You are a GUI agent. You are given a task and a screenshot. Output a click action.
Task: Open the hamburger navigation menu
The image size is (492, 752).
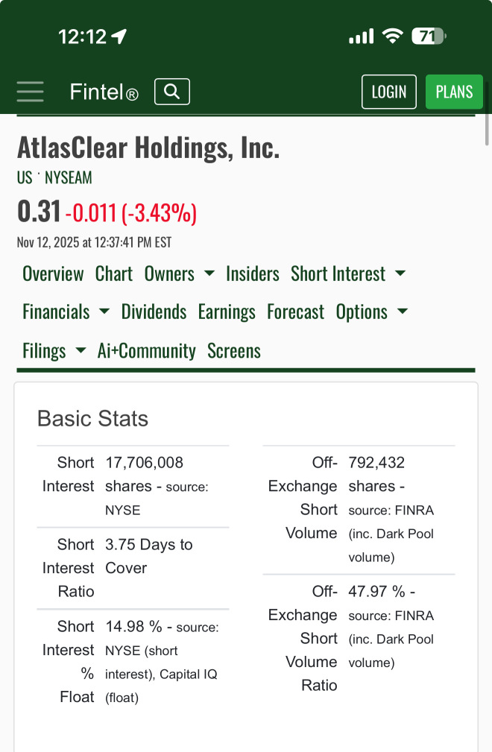click(30, 92)
